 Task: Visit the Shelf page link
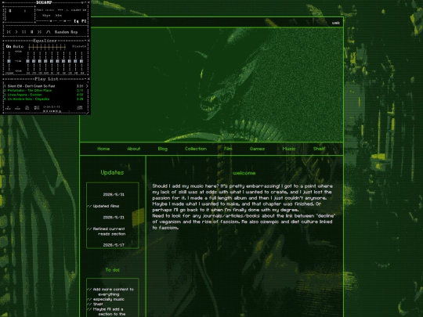point(319,149)
